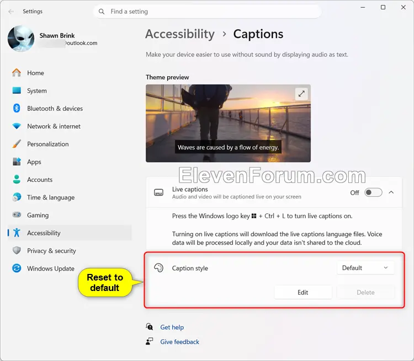Click the Captions page heading
Screen dimensions: 414x361
pos(258,34)
